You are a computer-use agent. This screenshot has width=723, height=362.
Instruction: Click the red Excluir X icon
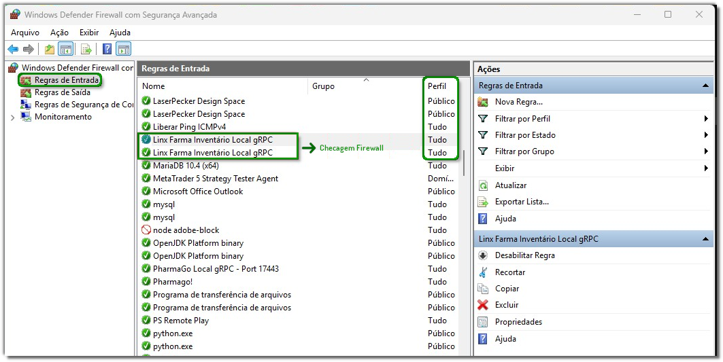(483, 305)
